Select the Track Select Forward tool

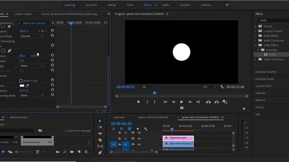[x=100, y=127]
